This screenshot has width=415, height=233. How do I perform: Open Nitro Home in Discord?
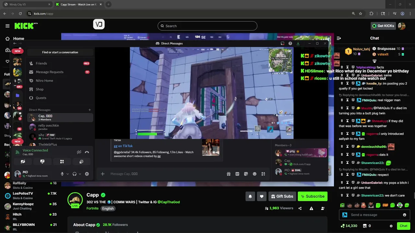point(60,81)
